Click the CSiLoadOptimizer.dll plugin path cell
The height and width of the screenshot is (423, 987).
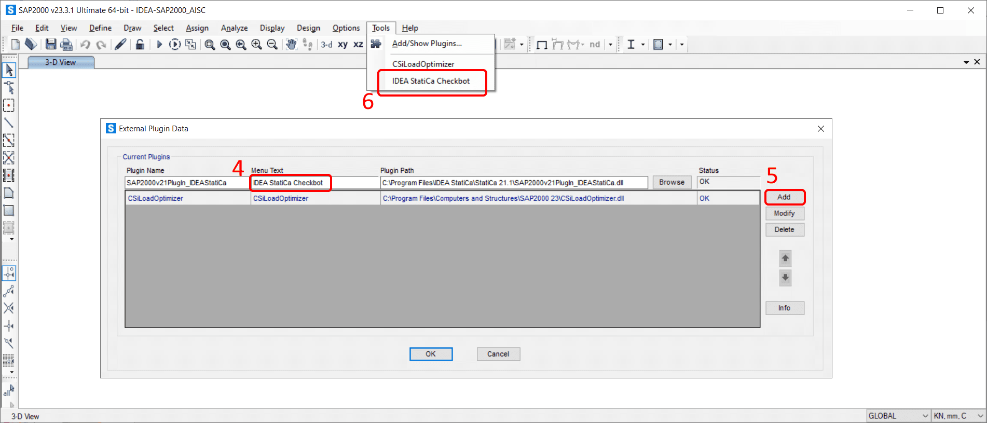(x=538, y=198)
